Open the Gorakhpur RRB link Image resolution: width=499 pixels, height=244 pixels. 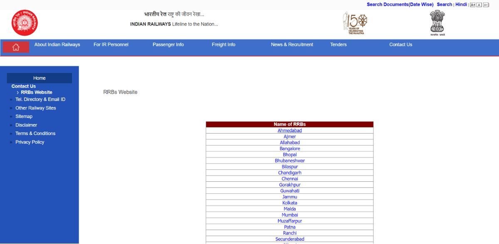(290, 185)
